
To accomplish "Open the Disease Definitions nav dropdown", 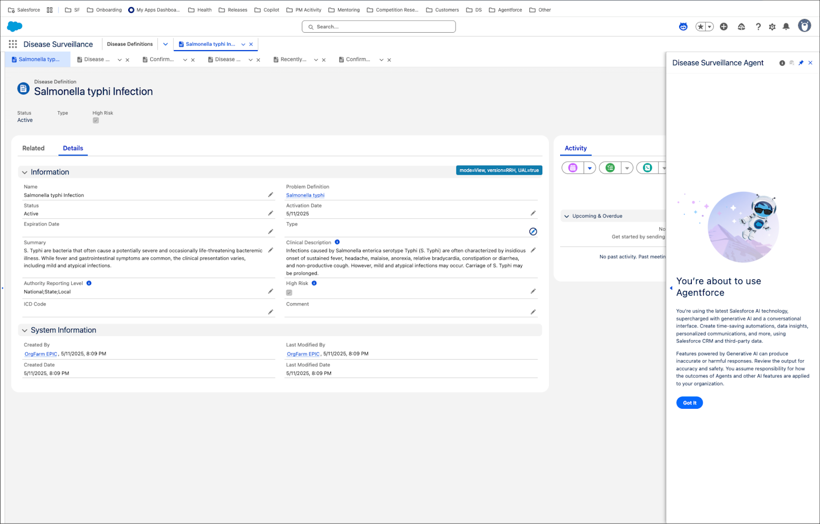I will (166, 44).
